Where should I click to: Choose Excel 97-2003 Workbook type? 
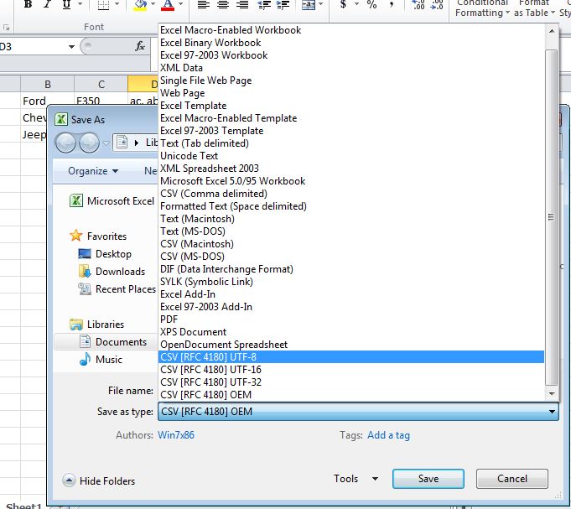(351, 55)
